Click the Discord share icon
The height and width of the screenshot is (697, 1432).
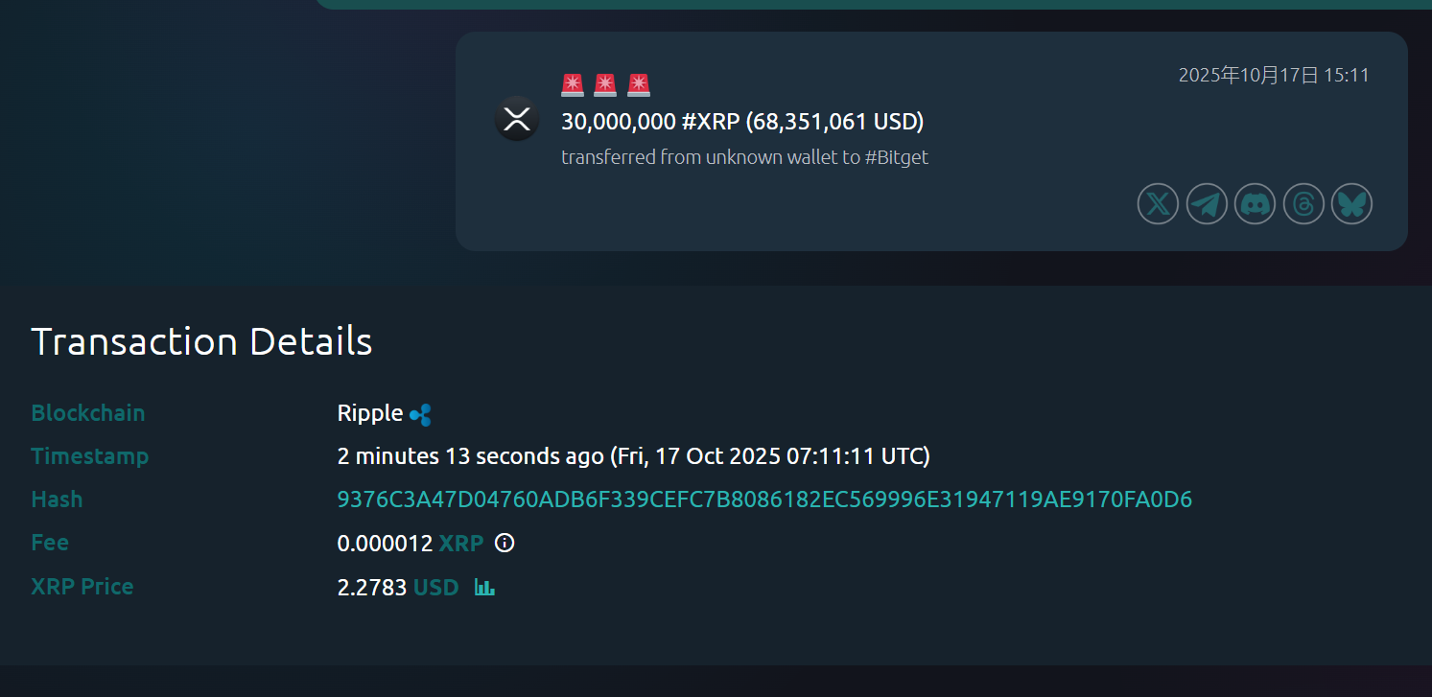[1255, 204]
